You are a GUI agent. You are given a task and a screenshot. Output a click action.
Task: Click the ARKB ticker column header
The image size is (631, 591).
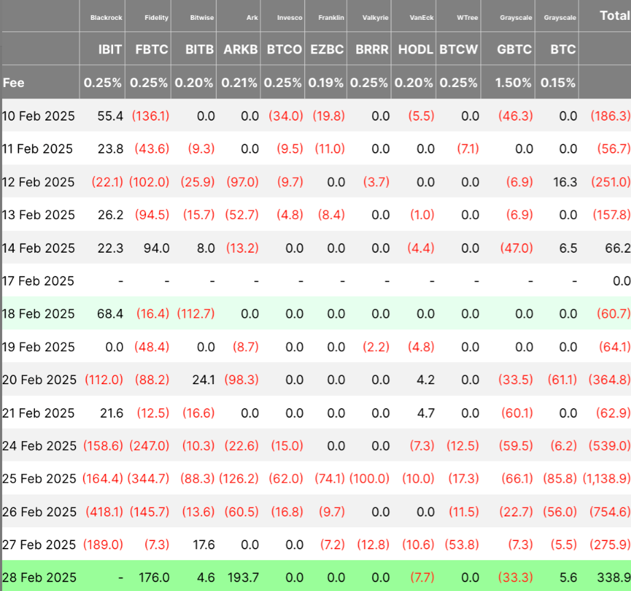pos(240,49)
